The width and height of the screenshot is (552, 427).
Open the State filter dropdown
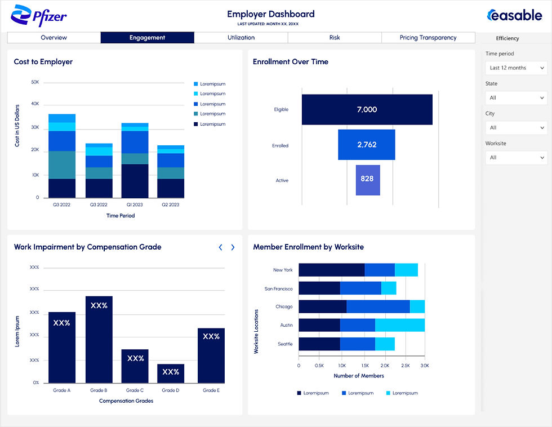click(x=516, y=97)
